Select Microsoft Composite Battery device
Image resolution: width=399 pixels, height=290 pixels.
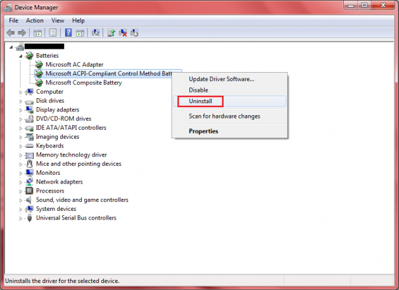click(x=83, y=82)
